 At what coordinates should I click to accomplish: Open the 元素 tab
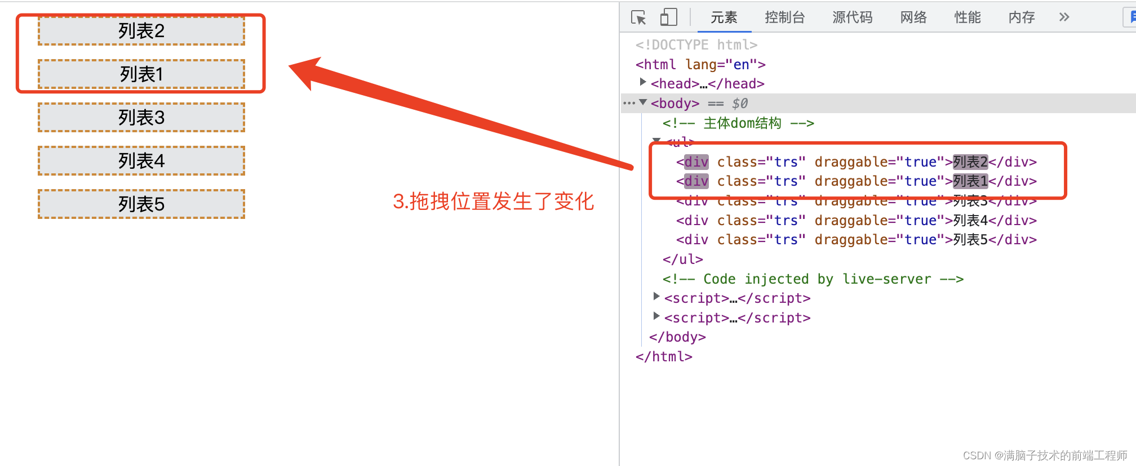click(x=724, y=17)
